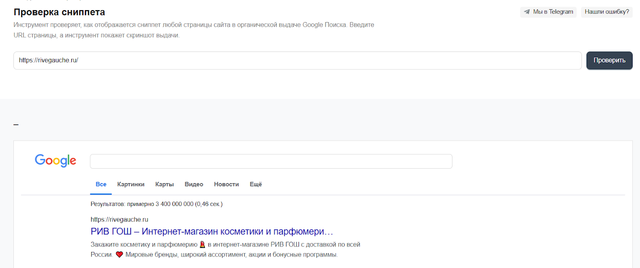Switch to the Видео tab
This screenshot has height=268, width=640.
point(194,184)
